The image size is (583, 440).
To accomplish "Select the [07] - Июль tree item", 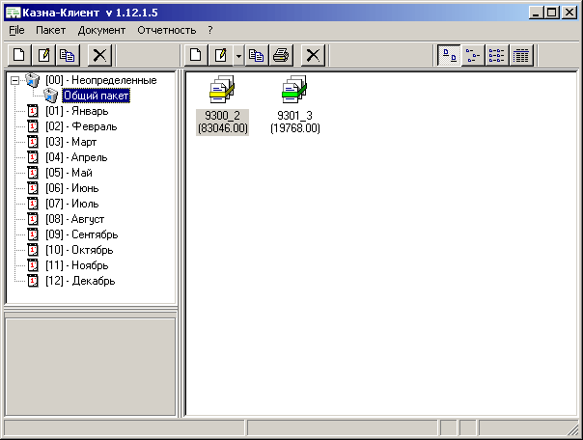I will tap(72, 204).
